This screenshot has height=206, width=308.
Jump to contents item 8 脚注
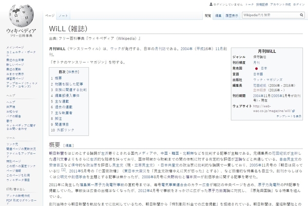(x=56, y=118)
